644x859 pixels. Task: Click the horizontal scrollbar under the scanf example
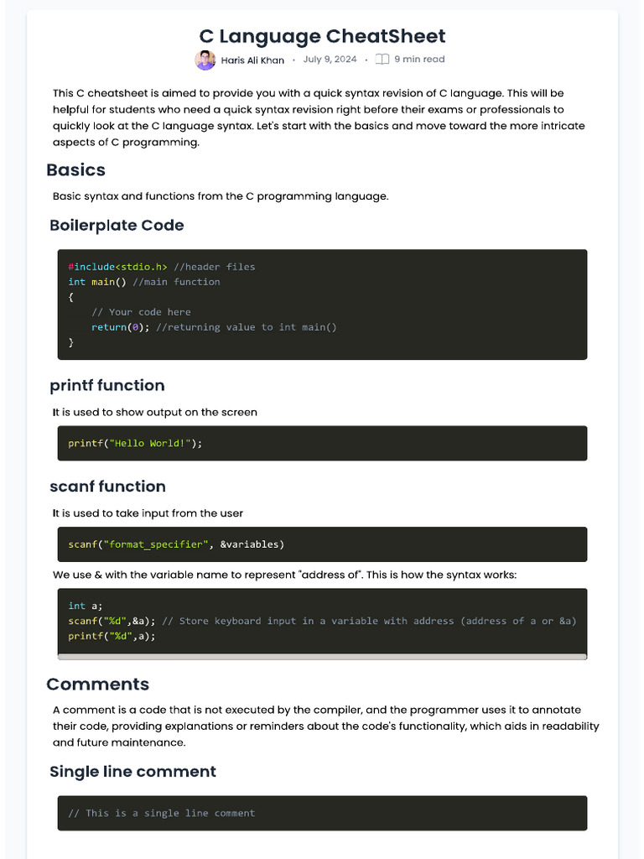click(x=322, y=657)
